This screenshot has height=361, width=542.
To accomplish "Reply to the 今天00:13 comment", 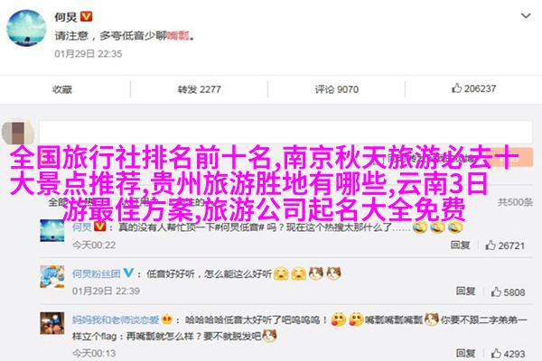I will point(465,353).
